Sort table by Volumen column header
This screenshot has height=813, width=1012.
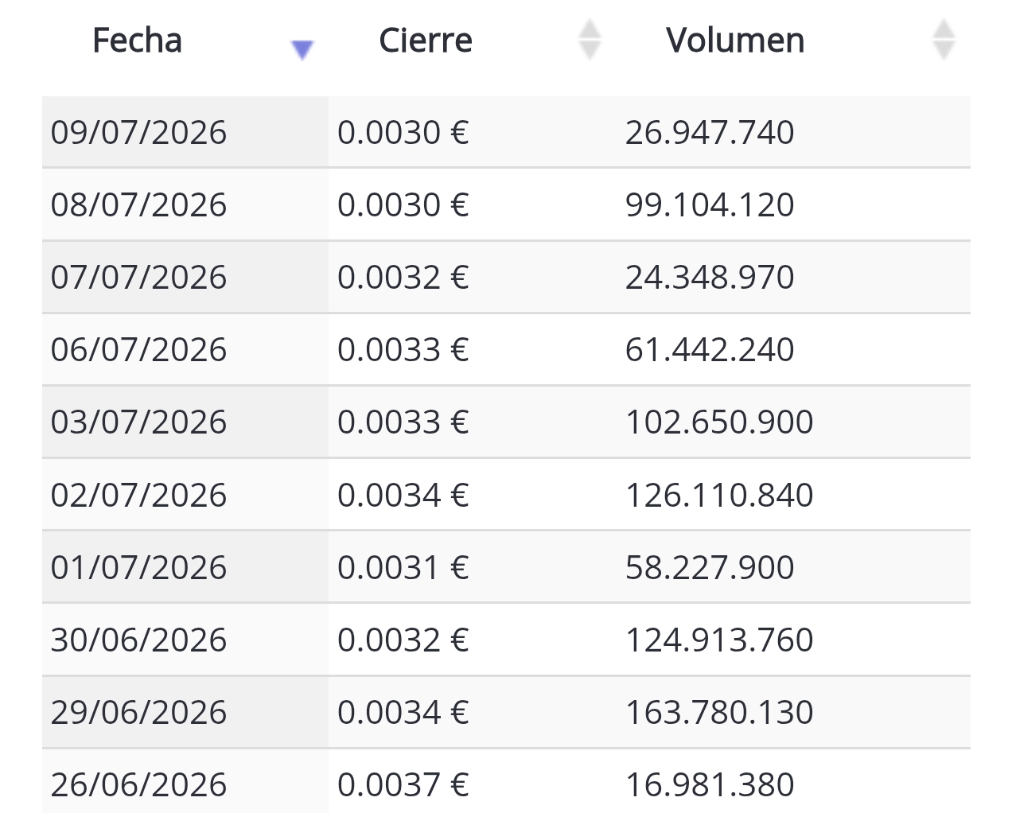[x=735, y=41]
